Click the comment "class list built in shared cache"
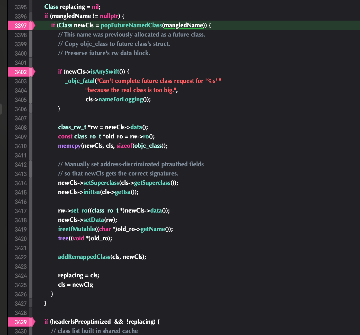 pos(95,331)
